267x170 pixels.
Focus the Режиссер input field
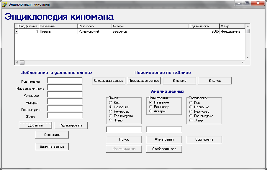65,94
